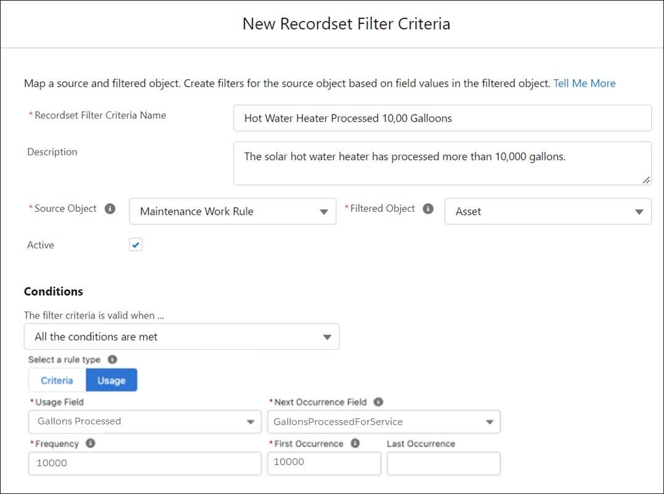This screenshot has width=664, height=494.
Task: Select the Usage rule type tab
Action: (111, 380)
